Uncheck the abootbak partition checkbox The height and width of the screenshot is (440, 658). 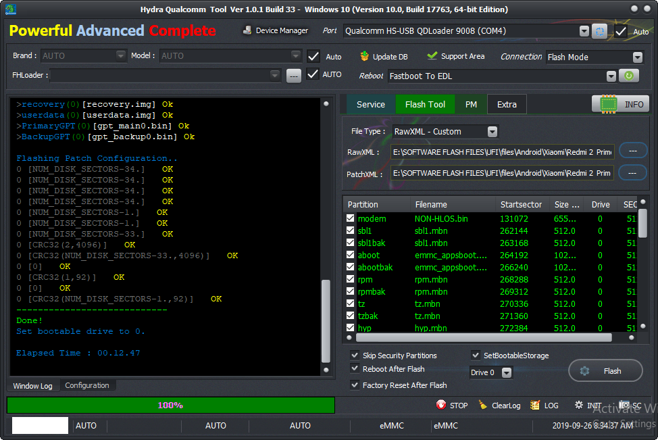[351, 267]
